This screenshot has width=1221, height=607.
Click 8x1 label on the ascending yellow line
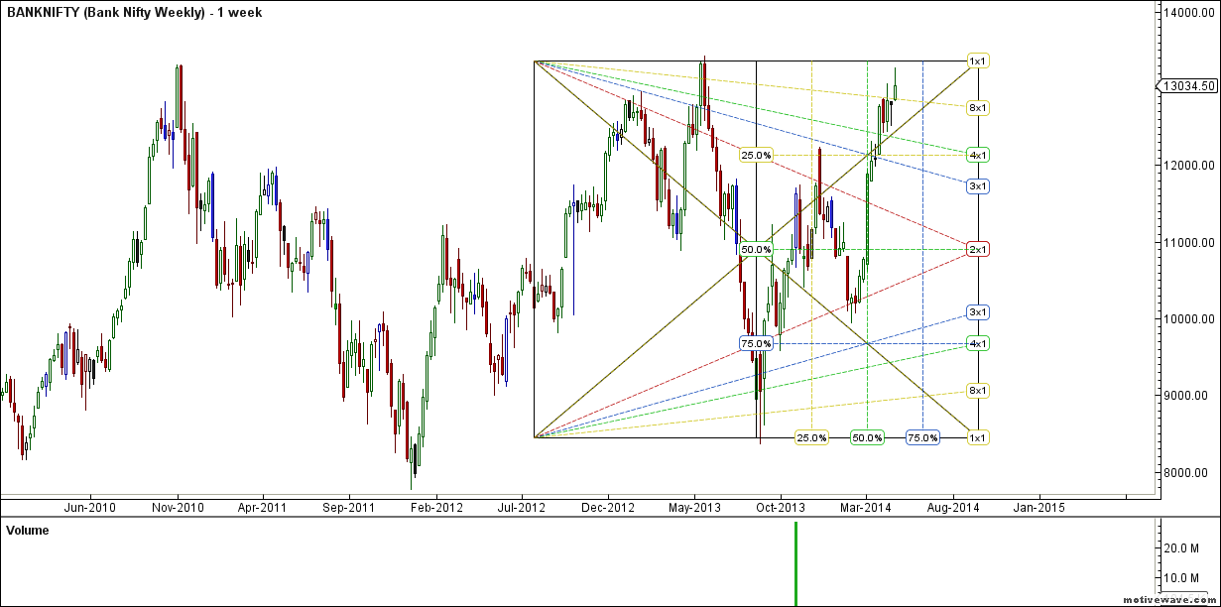point(978,391)
